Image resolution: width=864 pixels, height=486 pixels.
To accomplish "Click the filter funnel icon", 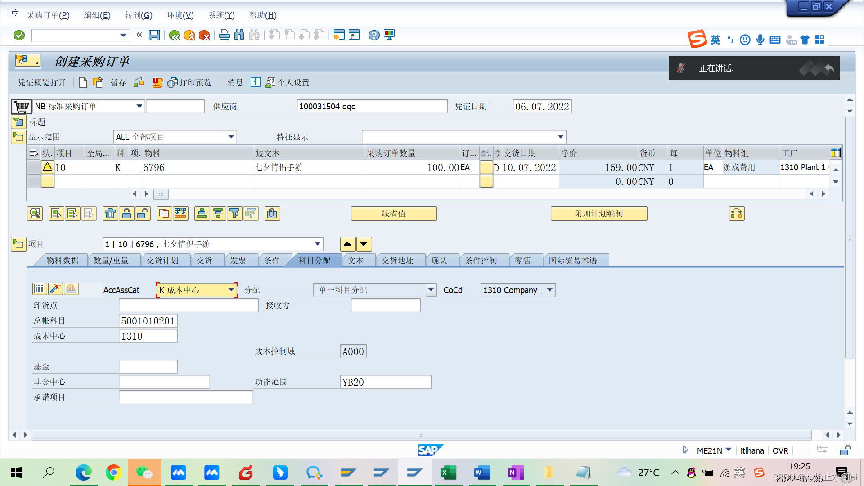I will tap(234, 213).
